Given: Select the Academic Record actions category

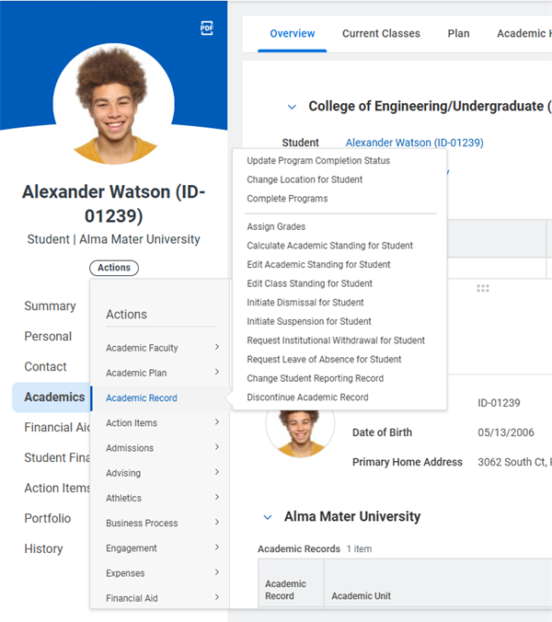Looking at the screenshot, I should pos(161,397).
